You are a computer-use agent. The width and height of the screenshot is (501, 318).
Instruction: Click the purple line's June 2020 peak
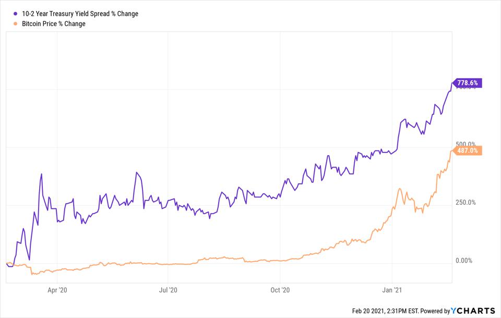[x=136, y=173]
